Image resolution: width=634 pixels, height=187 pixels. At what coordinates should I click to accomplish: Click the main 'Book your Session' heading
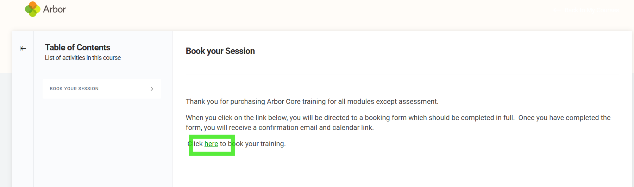(x=220, y=51)
